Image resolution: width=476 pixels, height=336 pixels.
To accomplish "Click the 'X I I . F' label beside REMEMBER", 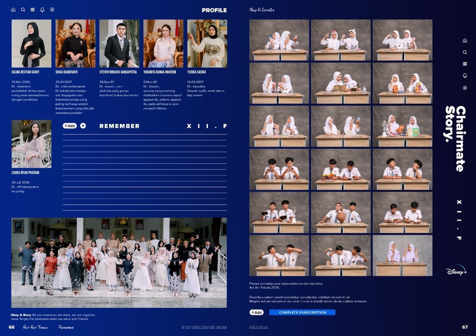I will coord(207,126).
